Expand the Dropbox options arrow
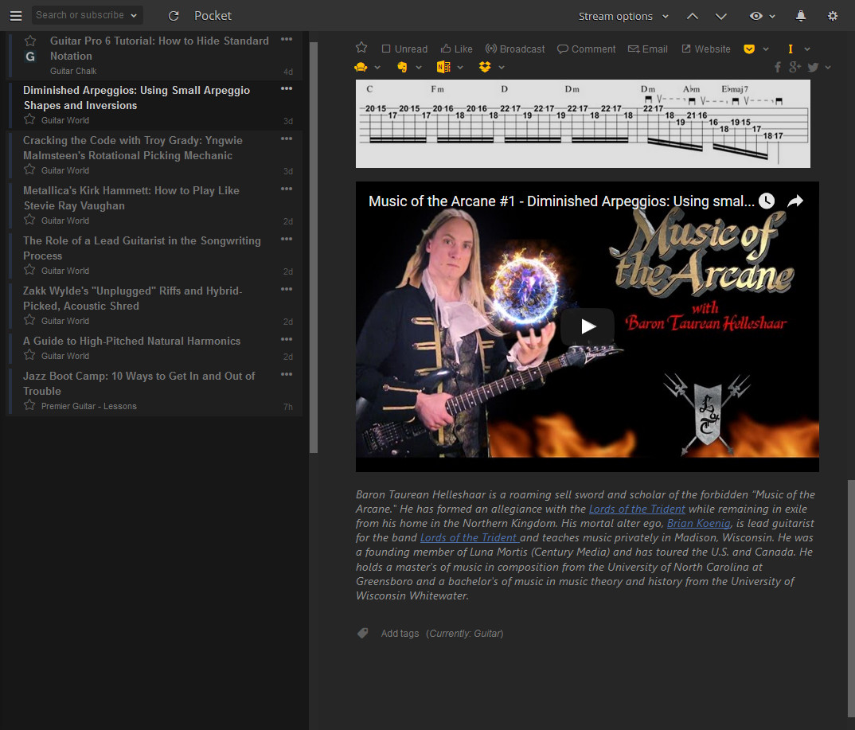The image size is (855, 730). pyautogui.click(x=501, y=68)
